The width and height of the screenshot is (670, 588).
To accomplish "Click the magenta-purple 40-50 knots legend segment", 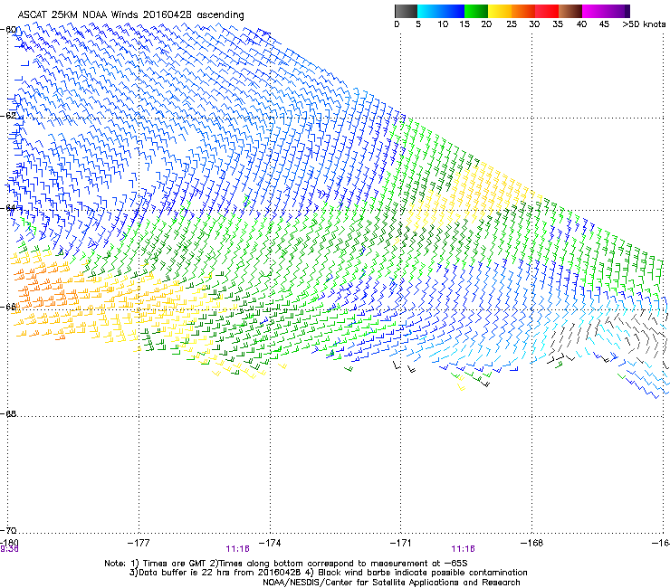I will [606, 11].
